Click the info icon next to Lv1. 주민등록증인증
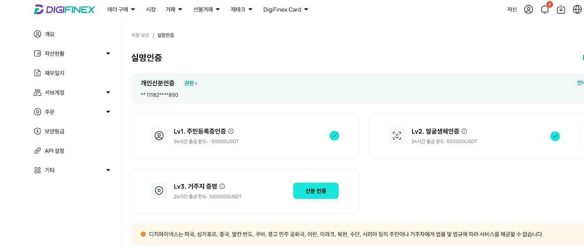Image resolution: width=584 pixels, height=249 pixels. pos(231,131)
